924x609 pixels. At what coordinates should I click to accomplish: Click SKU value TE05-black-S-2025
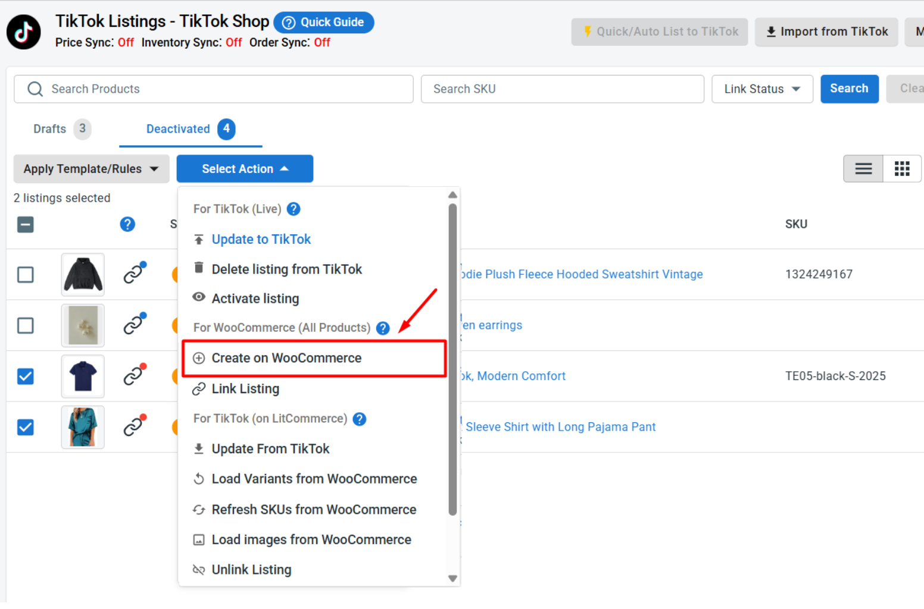835,376
